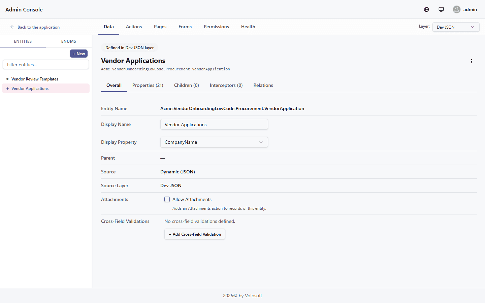
Task: Click the + New entity button
Action: (x=79, y=54)
